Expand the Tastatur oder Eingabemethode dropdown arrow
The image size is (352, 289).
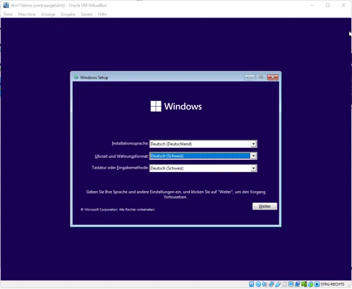tap(254, 168)
